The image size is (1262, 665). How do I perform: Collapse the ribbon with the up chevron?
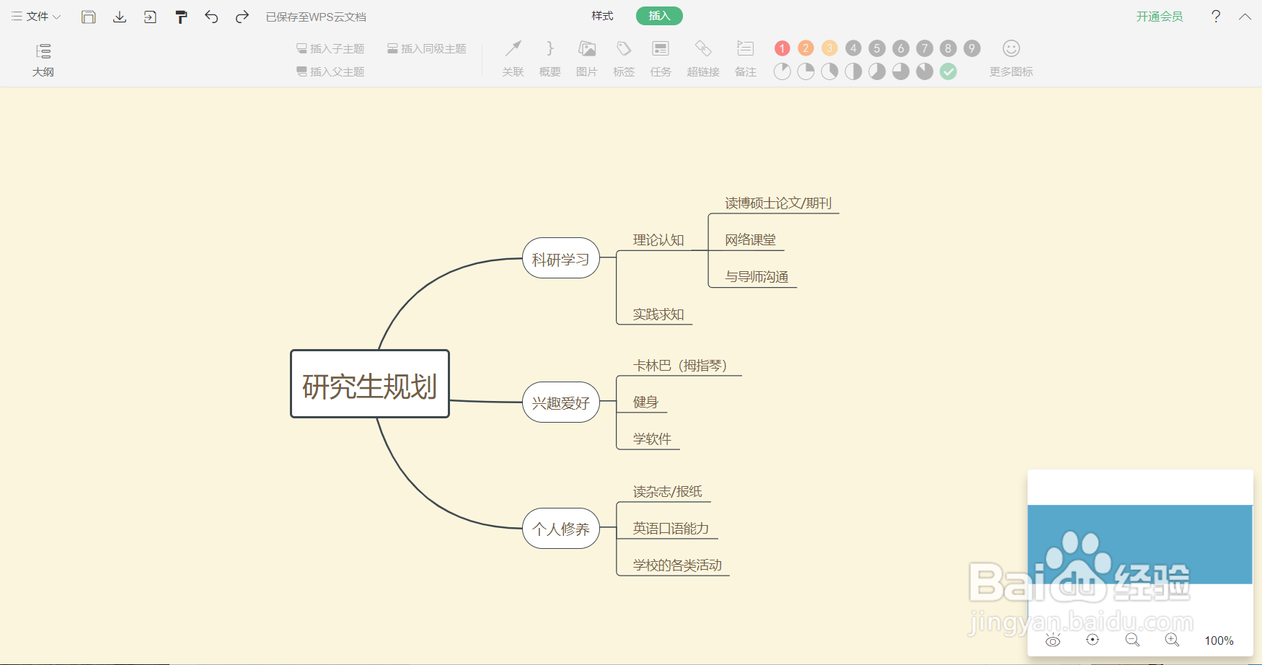click(x=1245, y=17)
